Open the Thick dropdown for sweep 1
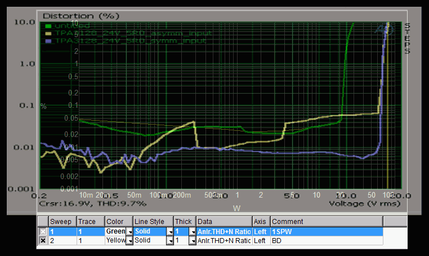The height and width of the screenshot is (256, 429). (192, 231)
